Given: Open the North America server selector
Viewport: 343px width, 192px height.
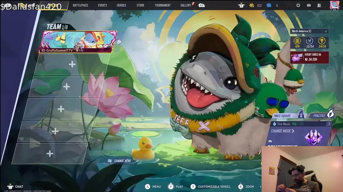Looking at the screenshot, I should point(310,31).
